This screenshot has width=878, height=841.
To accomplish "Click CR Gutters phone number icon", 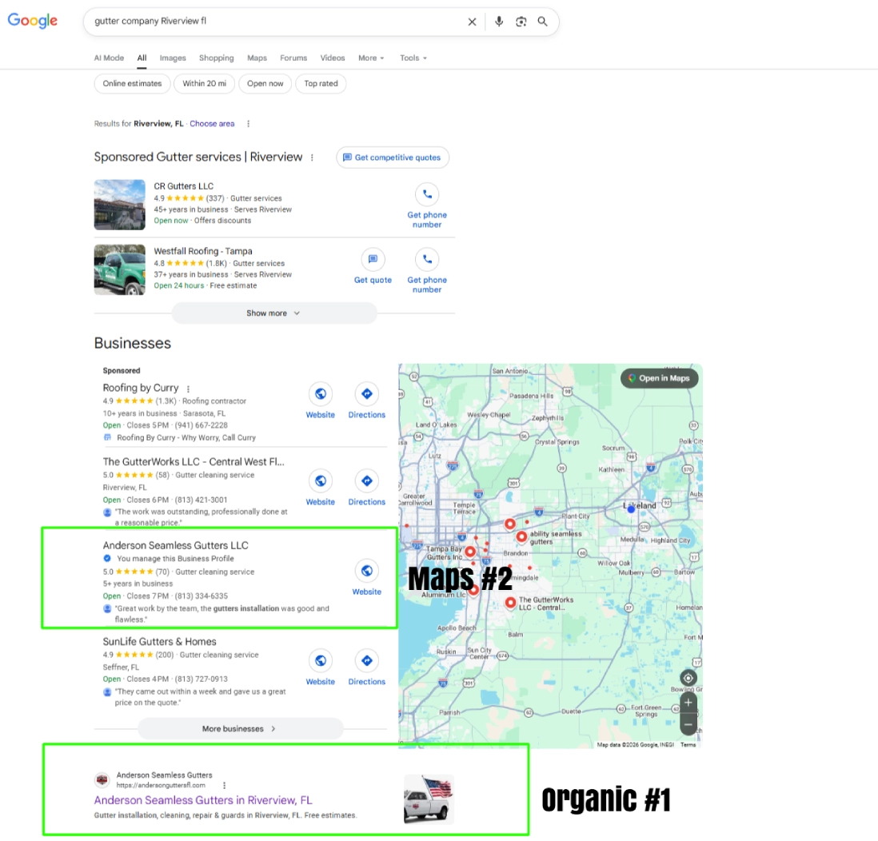I will point(427,194).
